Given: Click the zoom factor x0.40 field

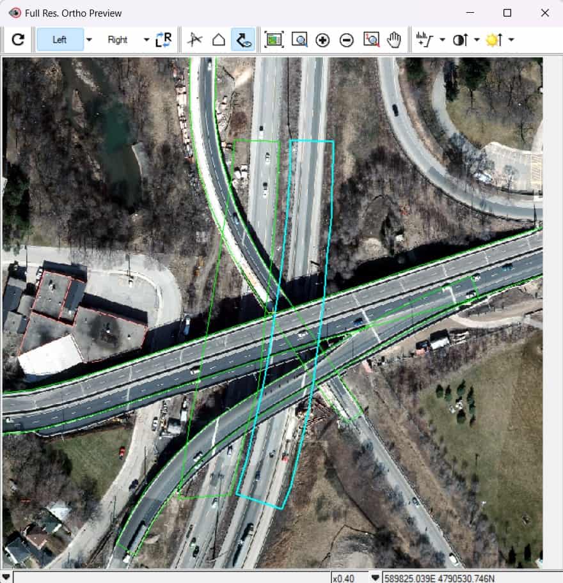Looking at the screenshot, I should [349, 578].
